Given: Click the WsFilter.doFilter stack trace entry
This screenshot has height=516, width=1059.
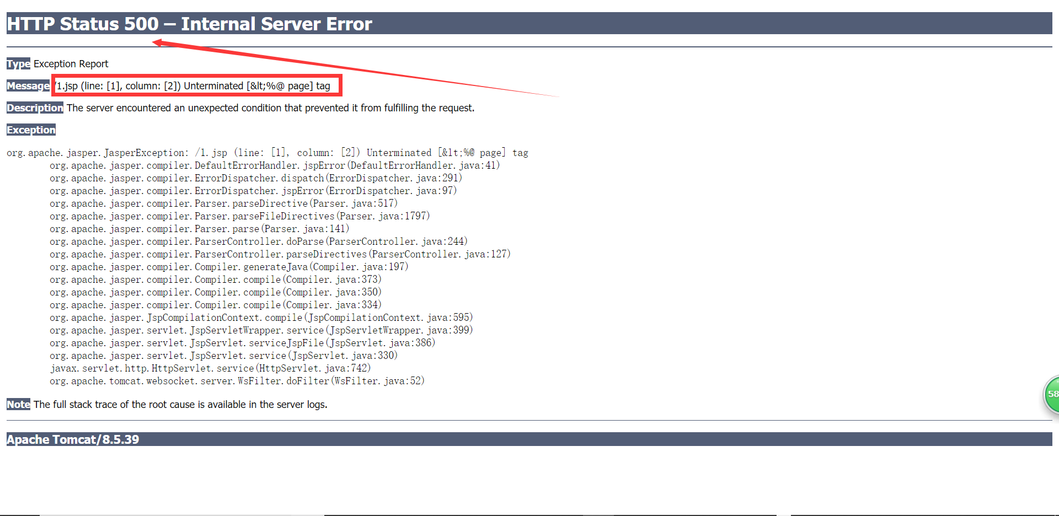Looking at the screenshot, I should coord(237,380).
